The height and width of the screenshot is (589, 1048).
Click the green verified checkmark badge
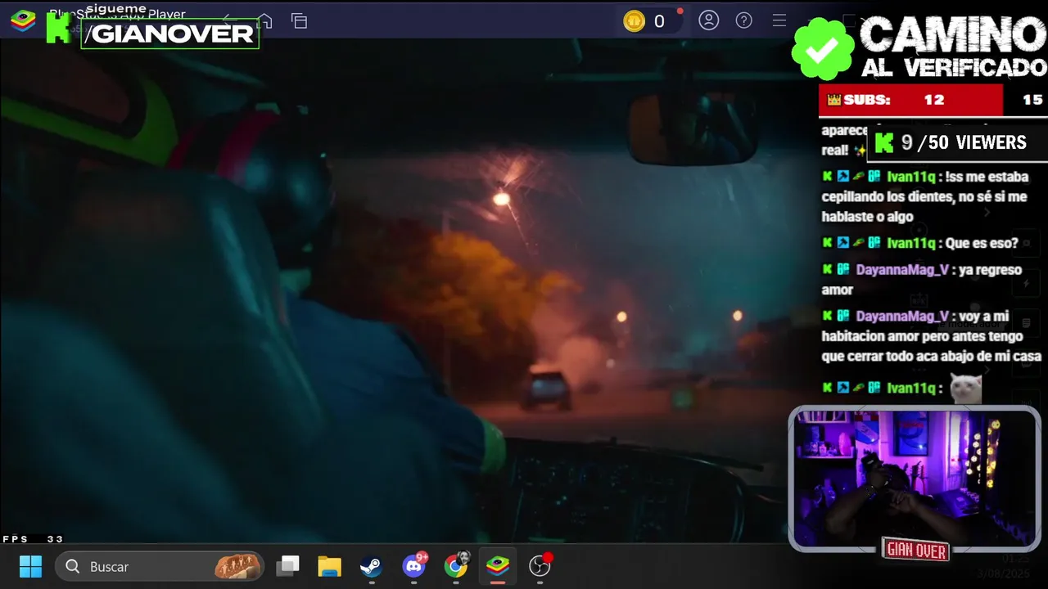pyautogui.click(x=823, y=49)
